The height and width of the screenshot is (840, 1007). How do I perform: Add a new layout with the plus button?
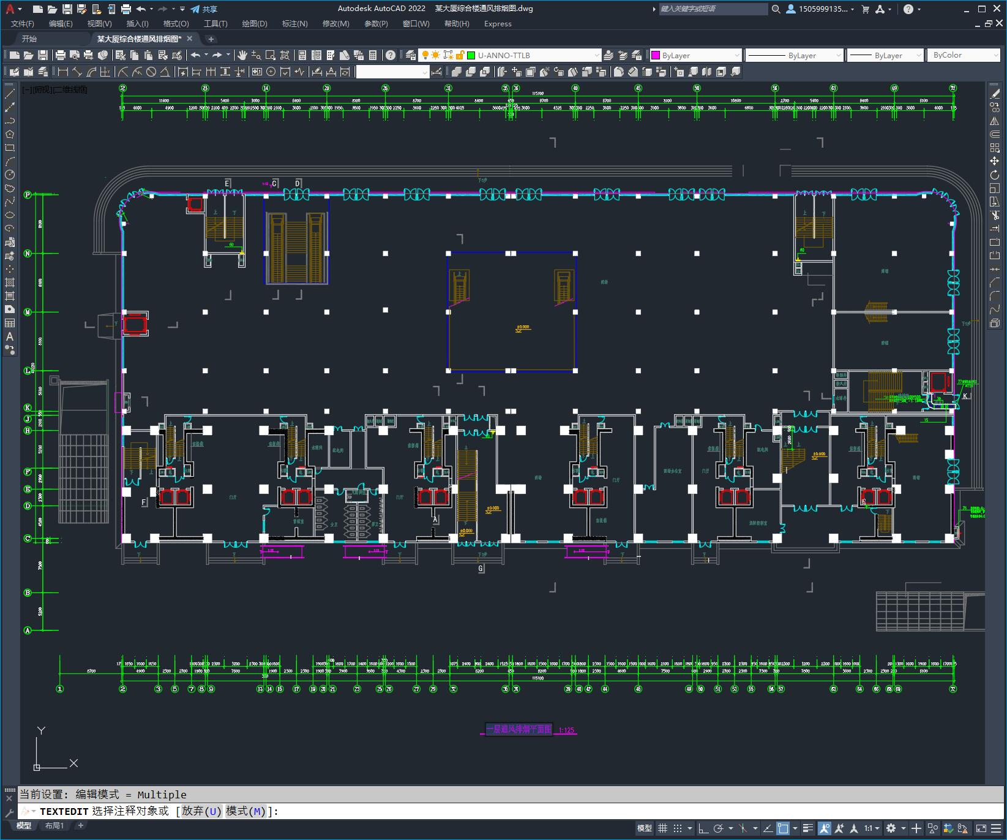click(80, 826)
